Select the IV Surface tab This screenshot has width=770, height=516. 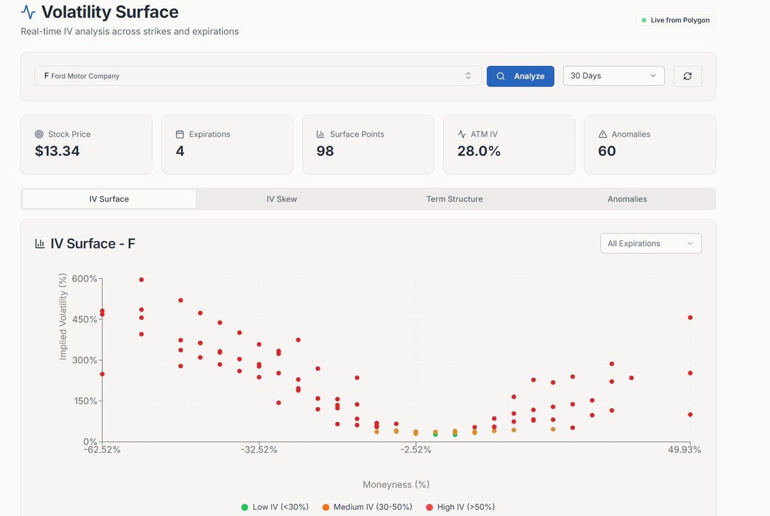[109, 199]
